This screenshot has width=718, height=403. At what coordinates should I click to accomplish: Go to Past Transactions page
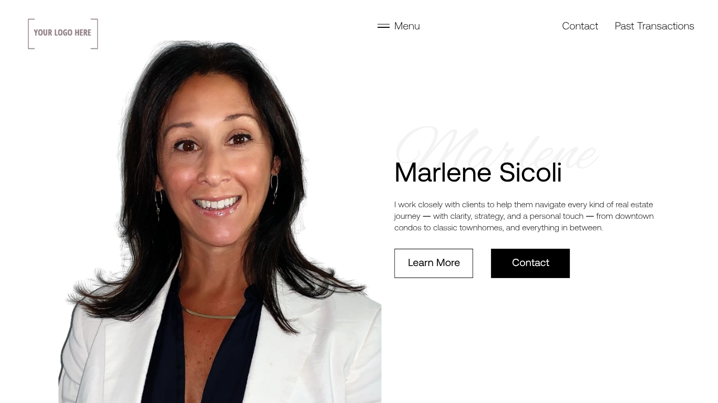(654, 26)
